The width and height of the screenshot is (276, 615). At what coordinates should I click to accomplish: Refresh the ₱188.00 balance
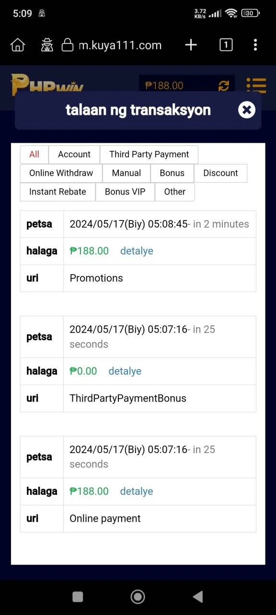(224, 86)
